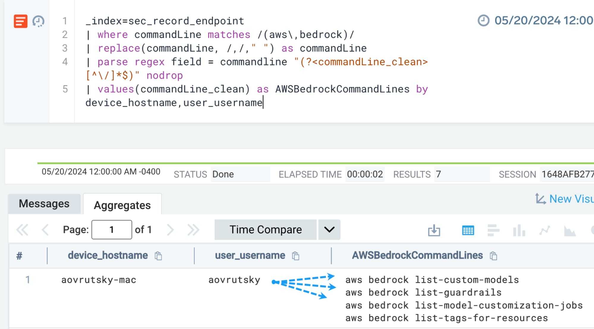Select the table view icon
This screenshot has width=594, height=329.
point(468,230)
